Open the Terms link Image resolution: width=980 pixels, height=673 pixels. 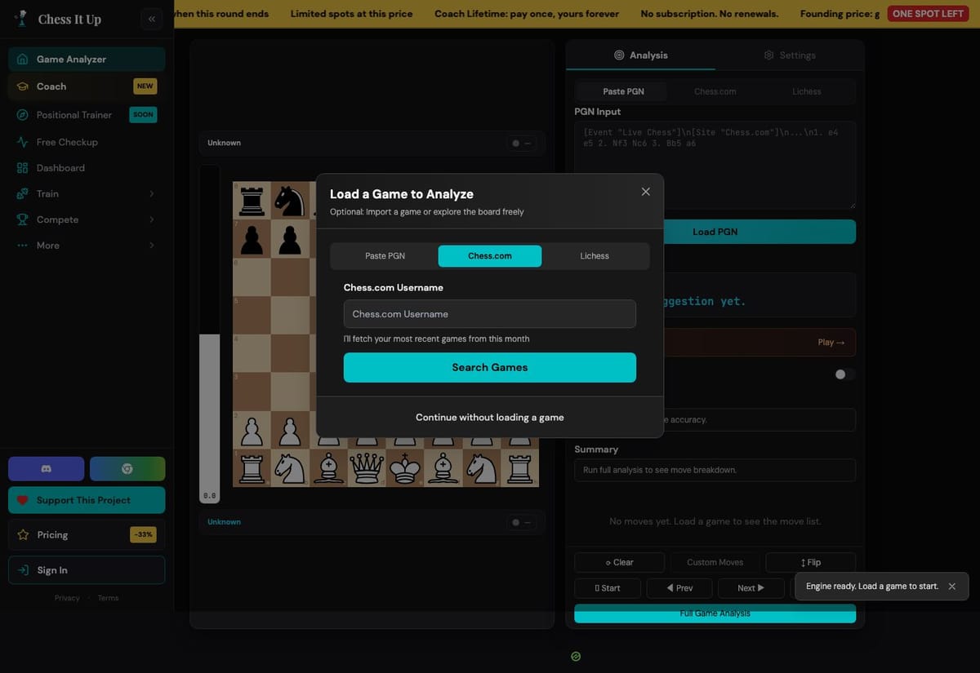tap(108, 598)
